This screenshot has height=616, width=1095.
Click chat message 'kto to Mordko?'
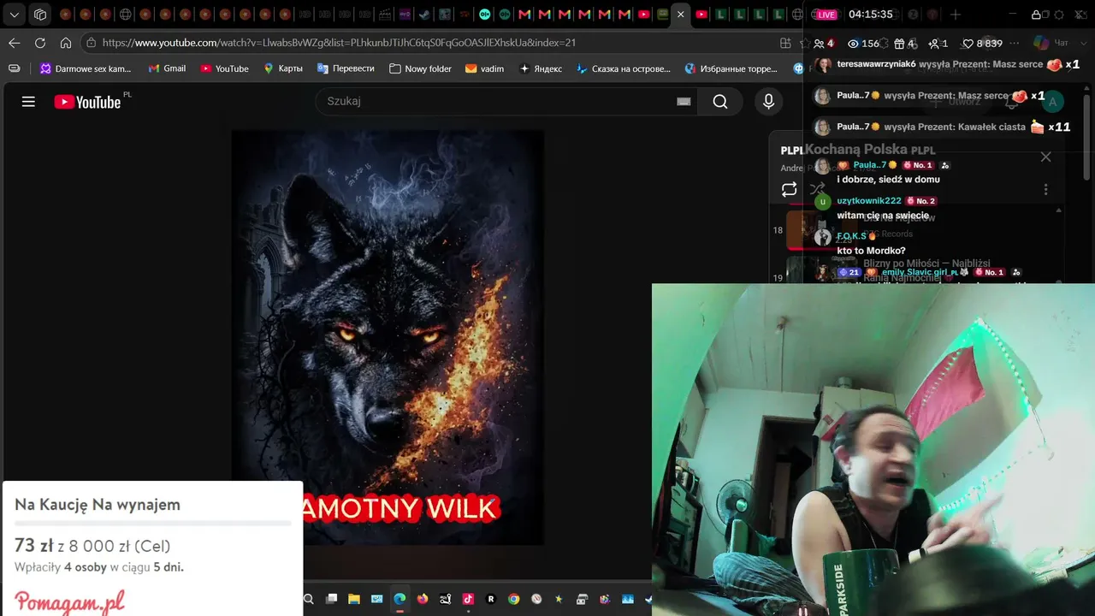click(x=871, y=251)
